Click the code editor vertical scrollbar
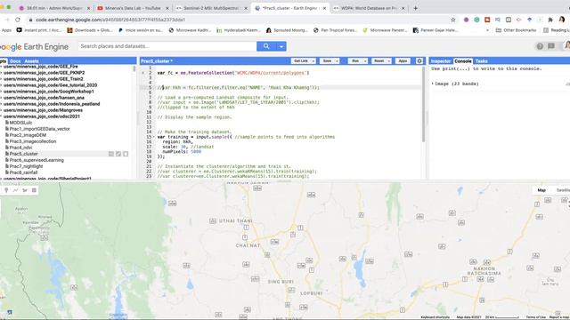This screenshot has height=320, width=570. [423, 105]
